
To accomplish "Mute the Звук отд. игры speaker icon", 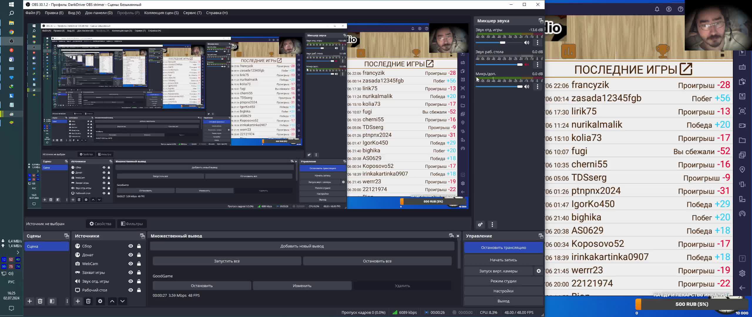I will pos(527,43).
